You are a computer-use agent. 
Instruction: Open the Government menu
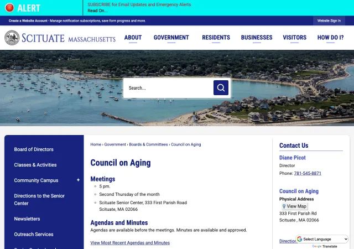click(x=171, y=38)
